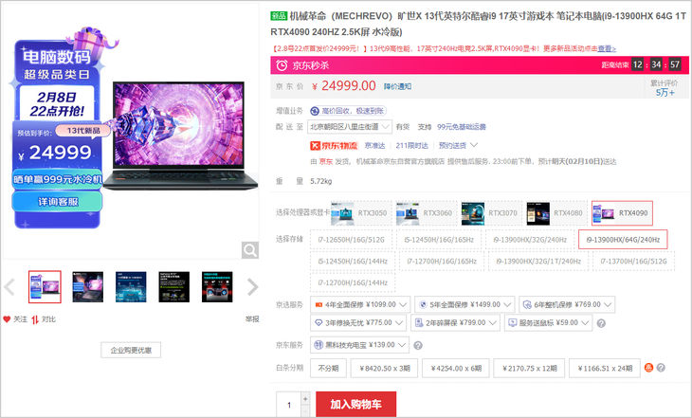692x418 pixels.
Task: Select the RTX3070 option
Action: click(x=490, y=212)
